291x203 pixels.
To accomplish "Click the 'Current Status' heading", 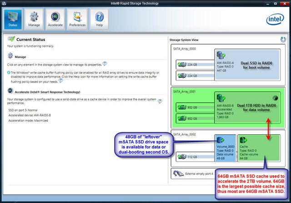I will pyautogui.click(x=31, y=40).
